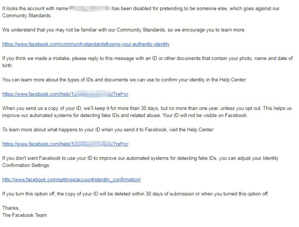Click the word "birth." ending the mistake paragraph
Image resolution: width=299 pixels, height=227 pixels.
pyautogui.click(x=8, y=66)
